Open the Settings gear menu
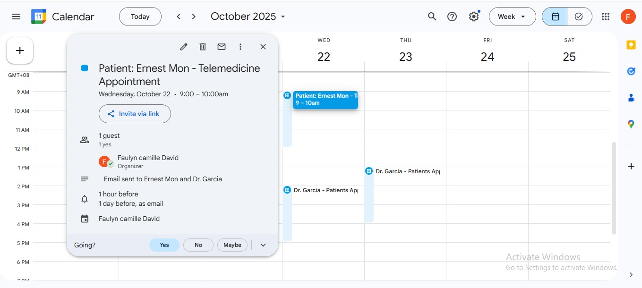The height and width of the screenshot is (288, 642). [x=474, y=17]
